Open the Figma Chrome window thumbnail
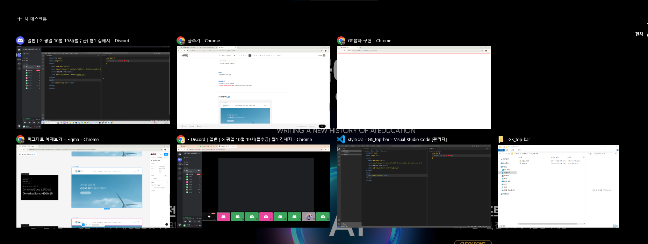 tap(93, 186)
